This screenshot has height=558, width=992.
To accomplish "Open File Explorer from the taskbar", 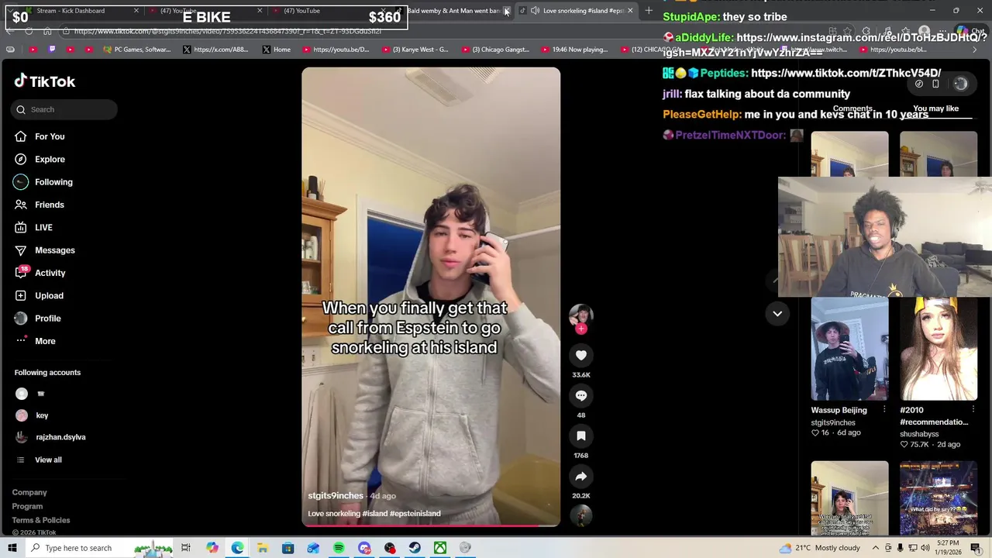I will point(263,548).
